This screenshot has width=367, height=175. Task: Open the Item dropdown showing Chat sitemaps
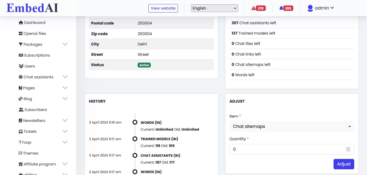(x=292, y=127)
